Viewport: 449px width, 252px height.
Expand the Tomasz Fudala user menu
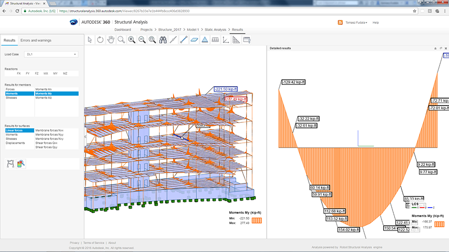coord(356,22)
